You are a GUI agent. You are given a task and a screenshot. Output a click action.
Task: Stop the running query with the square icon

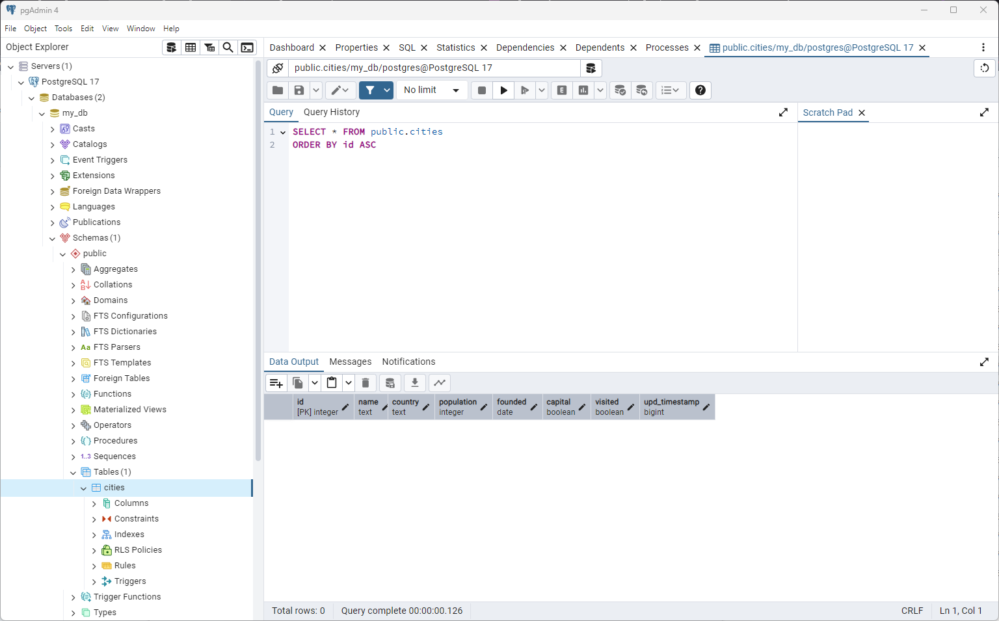(482, 90)
